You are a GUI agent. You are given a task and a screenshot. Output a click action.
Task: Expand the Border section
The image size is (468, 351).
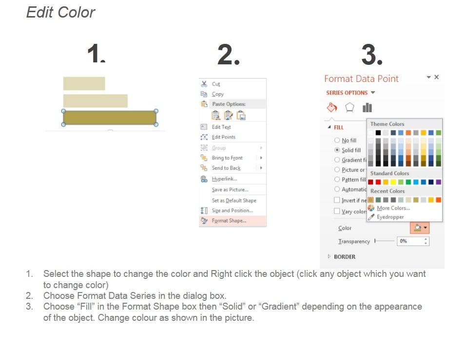click(330, 256)
